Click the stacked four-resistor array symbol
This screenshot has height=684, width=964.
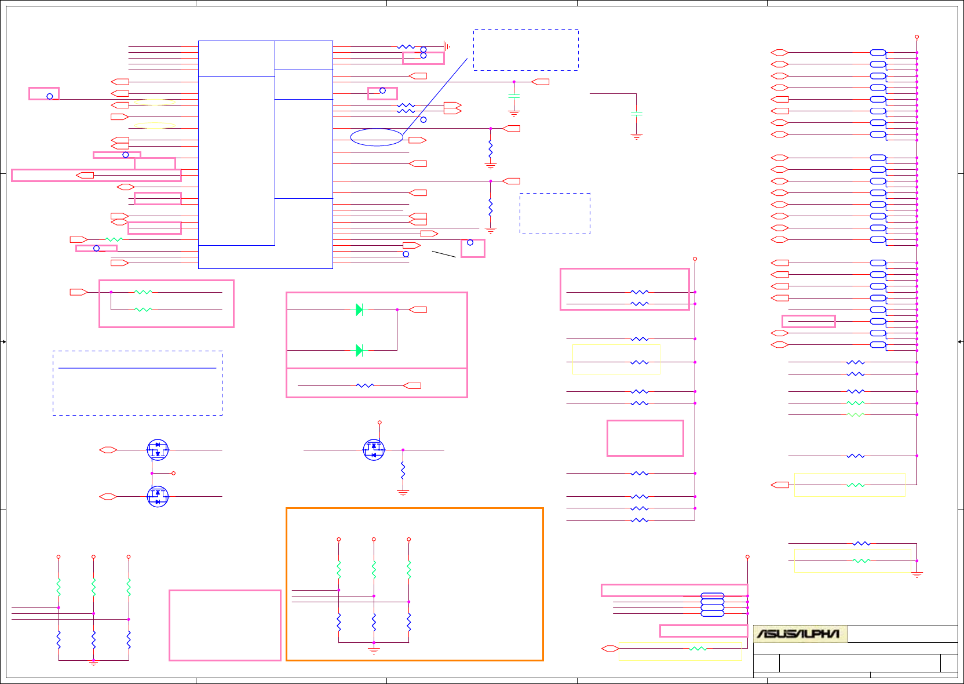click(x=713, y=605)
